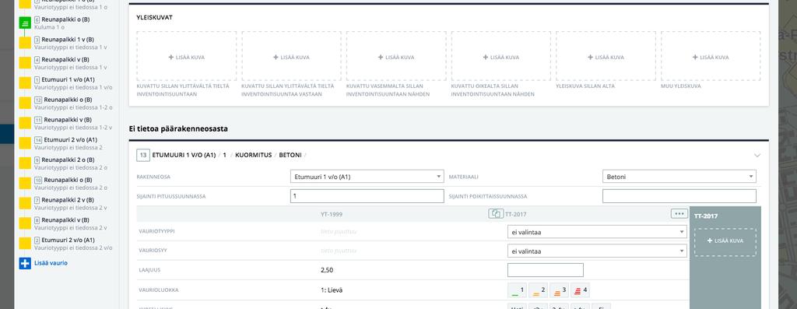Open the Vauriotyyppi ei valintaa dropdown
797x309 pixels.
(x=597, y=232)
